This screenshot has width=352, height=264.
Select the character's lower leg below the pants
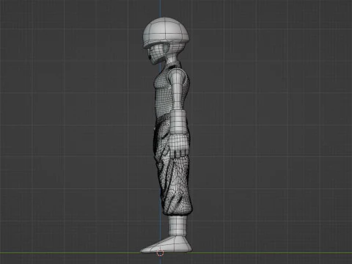click(x=177, y=225)
